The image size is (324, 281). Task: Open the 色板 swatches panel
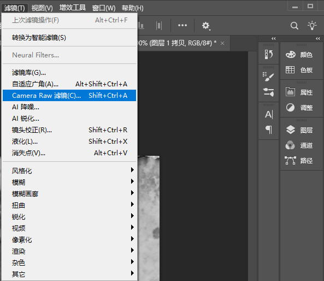[299, 70]
